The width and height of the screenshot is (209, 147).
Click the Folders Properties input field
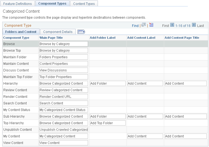click(64, 57)
